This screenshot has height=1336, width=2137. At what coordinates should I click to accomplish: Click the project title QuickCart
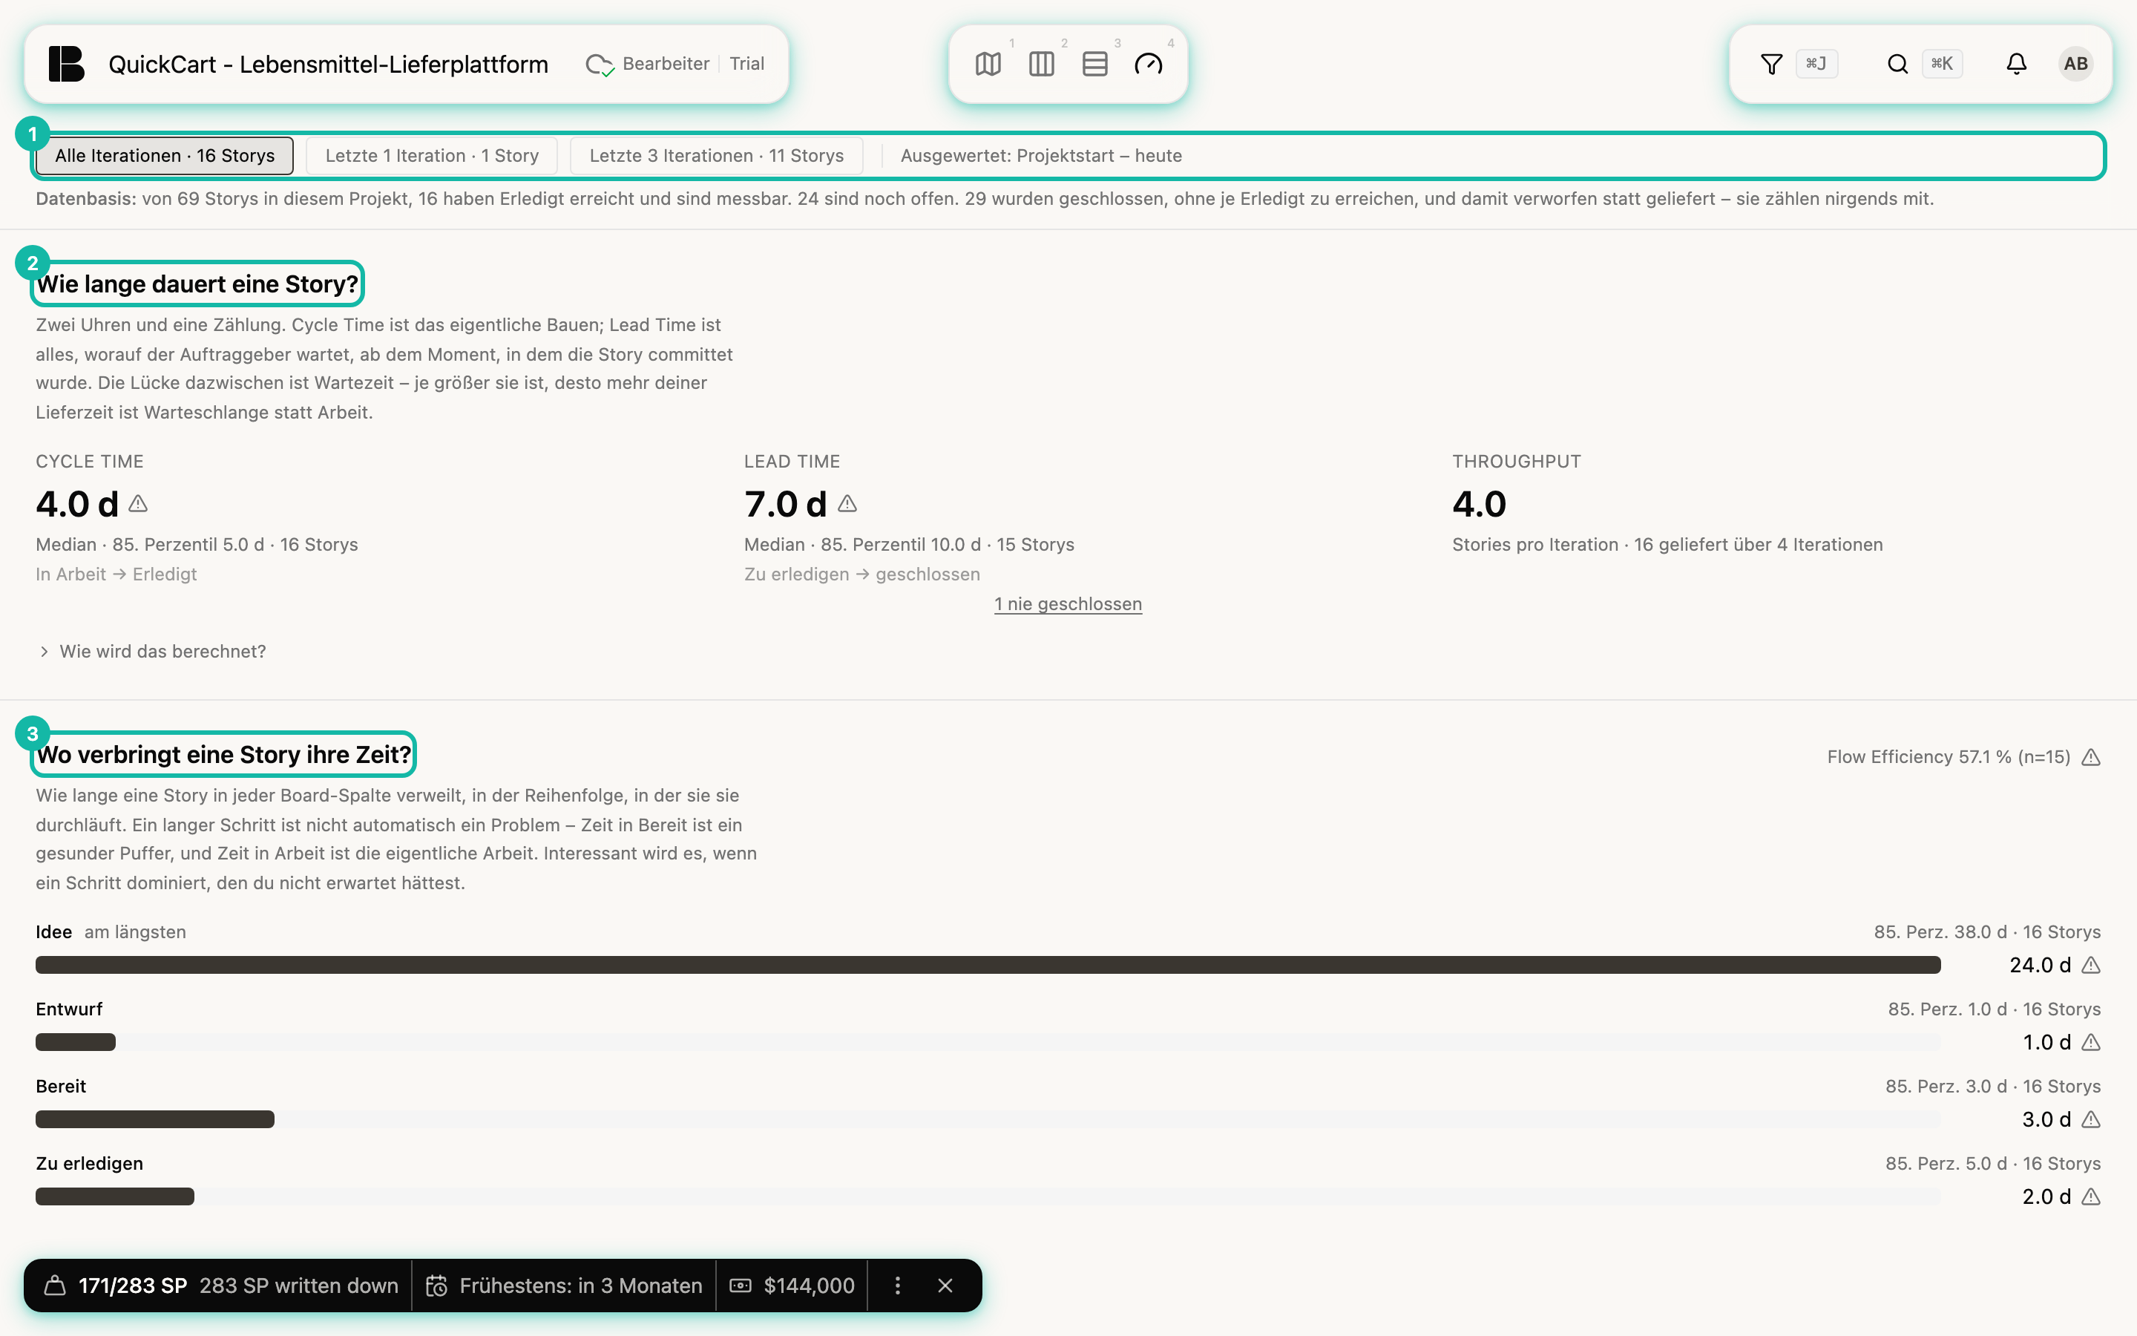coord(328,64)
